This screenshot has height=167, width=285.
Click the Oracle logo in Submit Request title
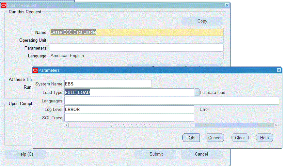pyautogui.click(x=4, y=5)
